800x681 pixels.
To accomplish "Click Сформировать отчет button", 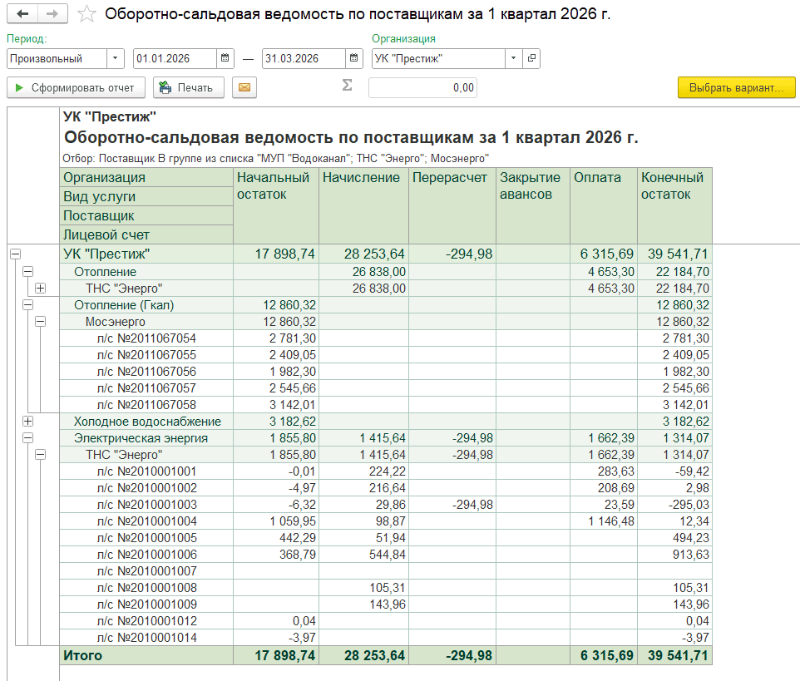I will [x=77, y=87].
